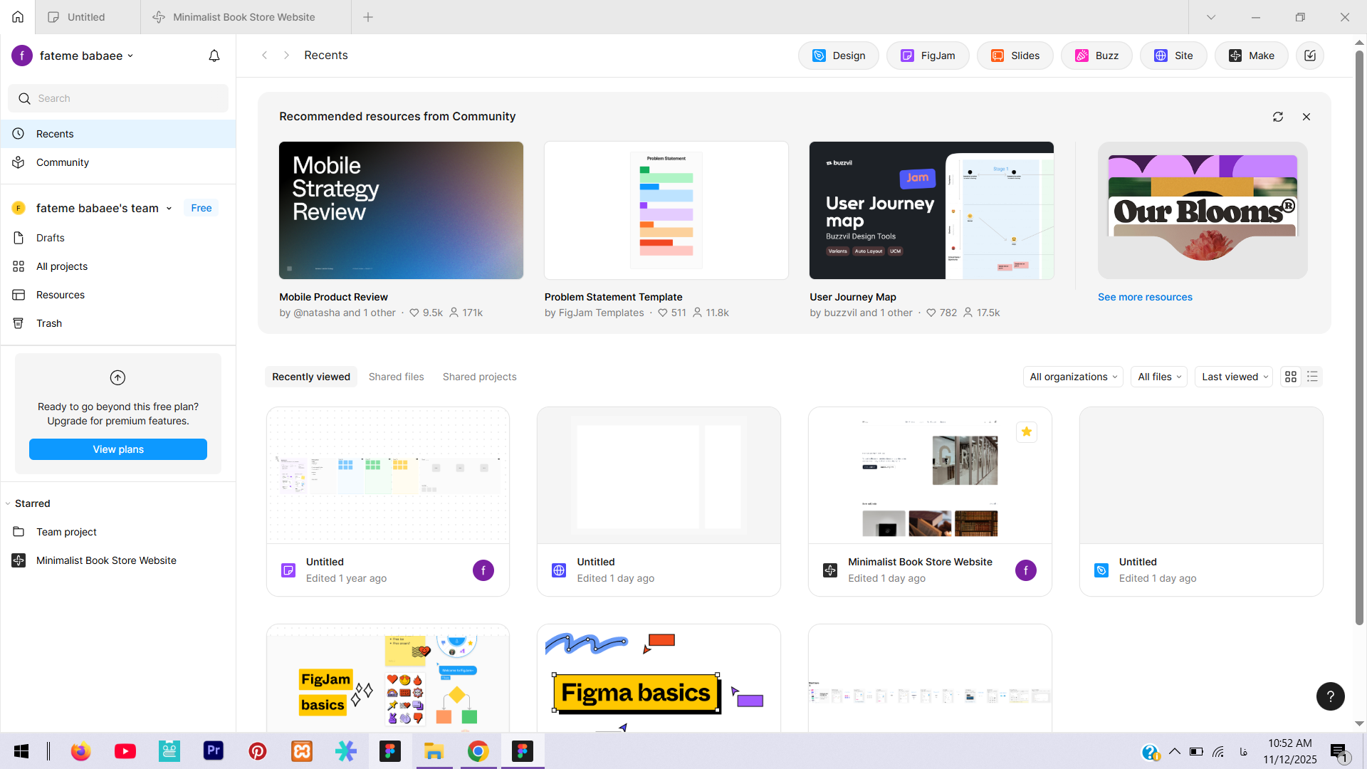
Task: Open the Trash section in sidebar
Action: click(x=49, y=323)
